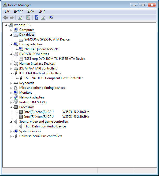
Task: Open the Action menu
Action: (x=19, y=11)
